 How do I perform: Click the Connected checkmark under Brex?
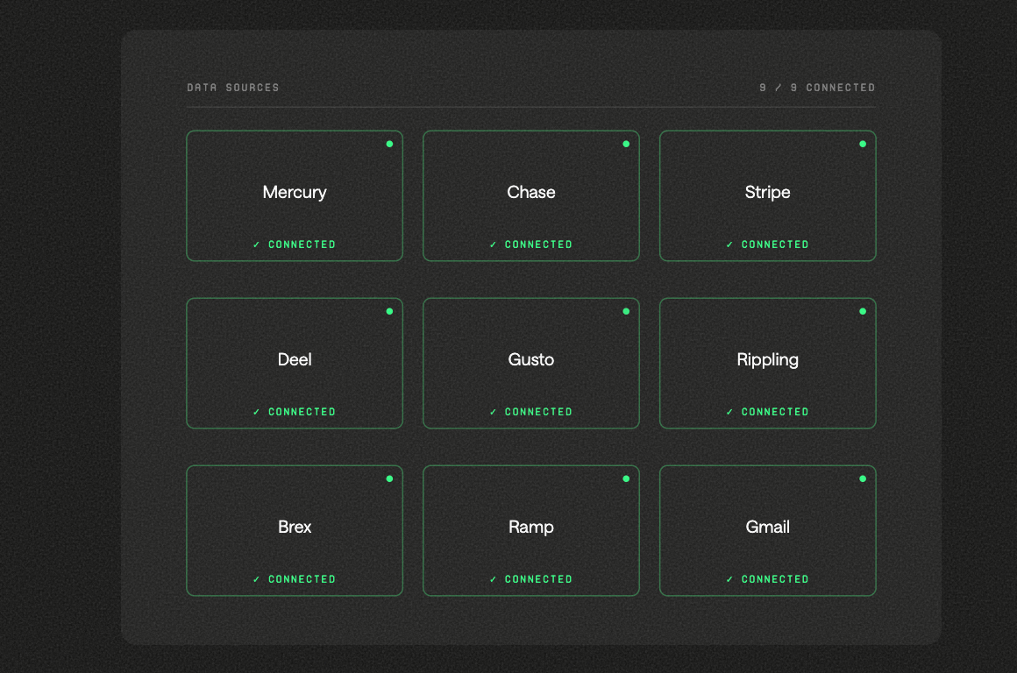[x=256, y=579]
